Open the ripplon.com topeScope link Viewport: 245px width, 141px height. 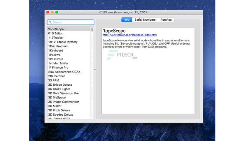click(x=130, y=35)
